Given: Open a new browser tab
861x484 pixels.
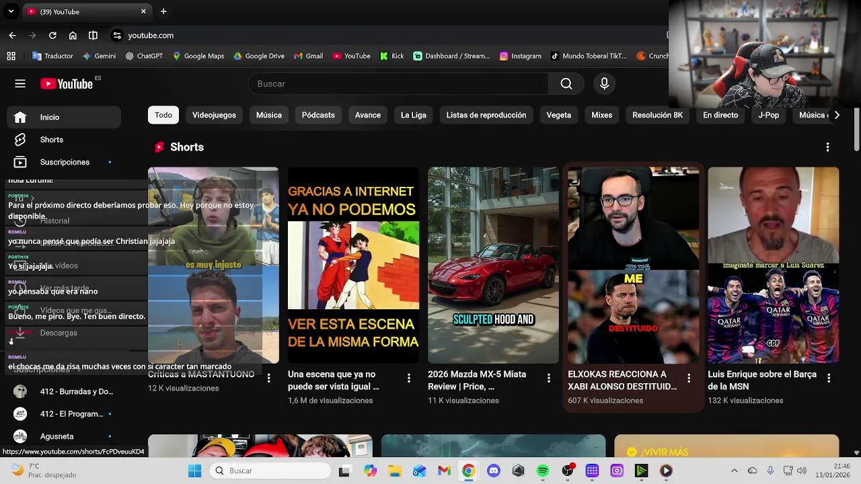Looking at the screenshot, I should pos(163,11).
